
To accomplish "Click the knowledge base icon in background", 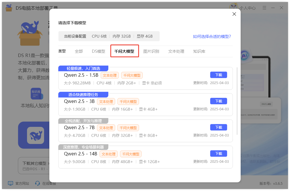I will click(x=37, y=94).
